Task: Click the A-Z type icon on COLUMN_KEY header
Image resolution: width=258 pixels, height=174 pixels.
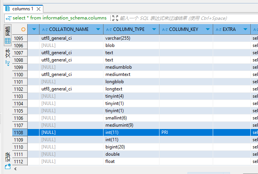Action: pyautogui.click(x=165, y=29)
